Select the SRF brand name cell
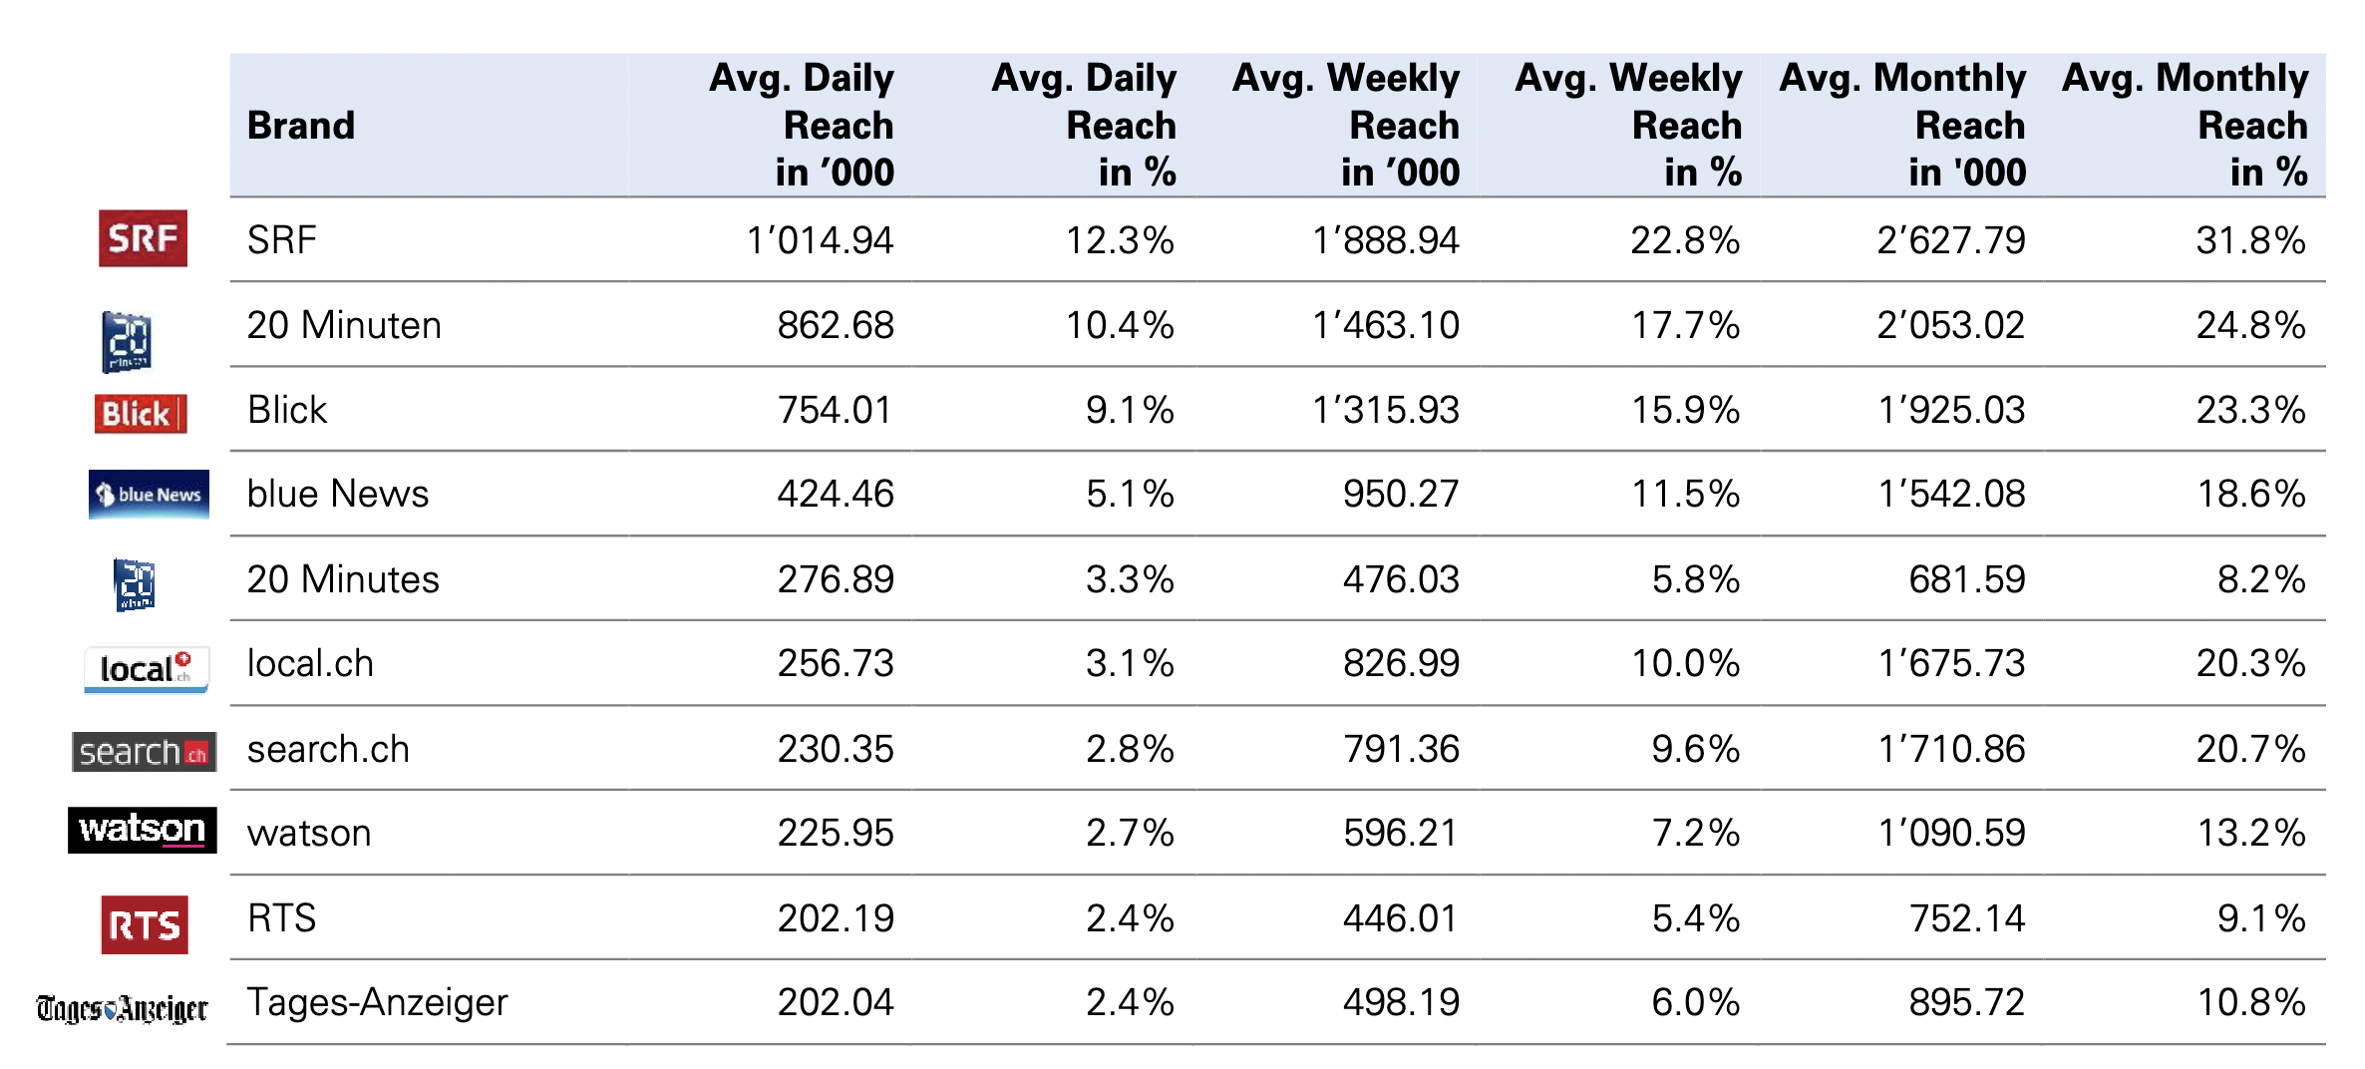The width and height of the screenshot is (2365, 1069). coord(282,240)
